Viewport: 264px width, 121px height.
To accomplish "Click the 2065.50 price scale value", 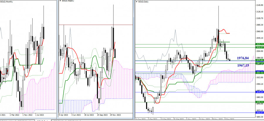I will [x=260, y=31].
